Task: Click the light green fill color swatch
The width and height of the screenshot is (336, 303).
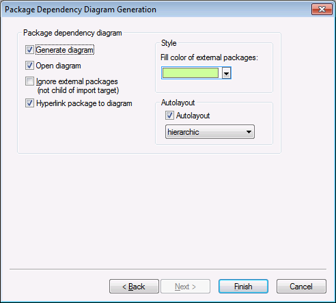Action: click(191, 73)
